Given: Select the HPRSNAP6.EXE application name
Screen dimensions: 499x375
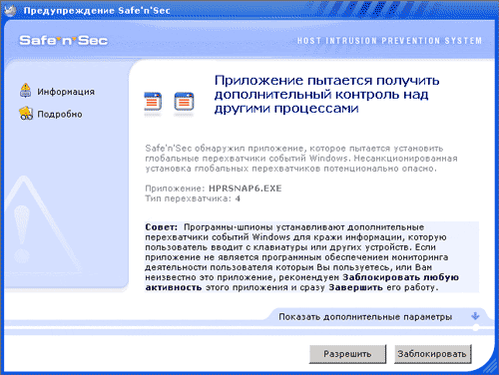Looking at the screenshot, I should 245,188.
